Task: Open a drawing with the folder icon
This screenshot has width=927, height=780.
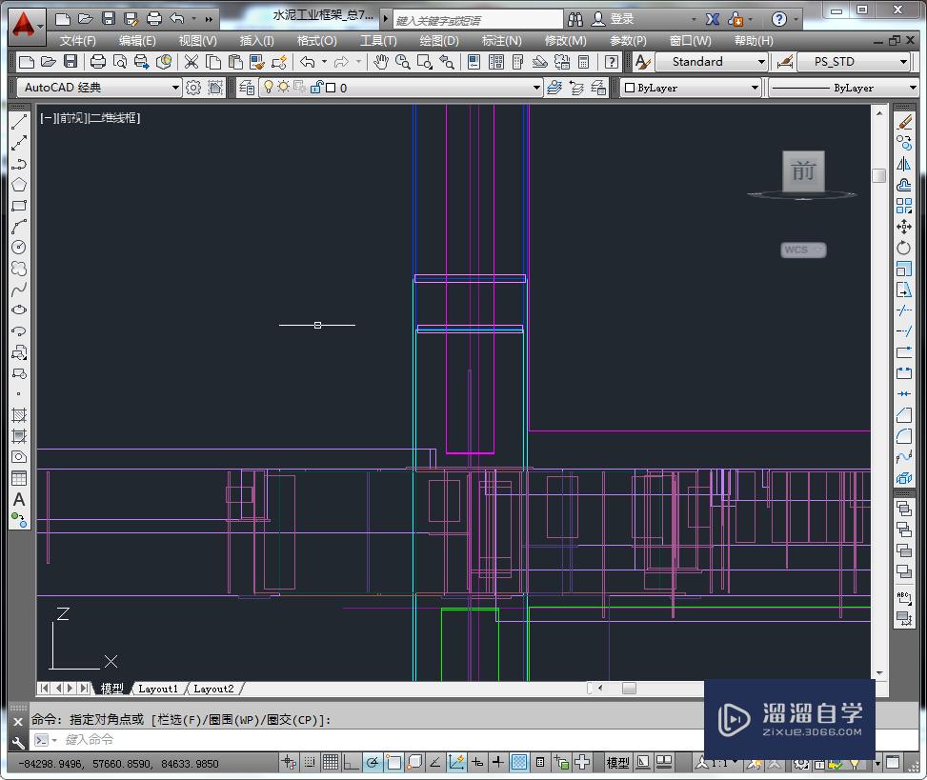Action: coord(48,61)
